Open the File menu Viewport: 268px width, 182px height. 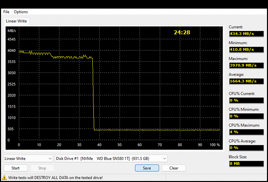tap(6, 12)
